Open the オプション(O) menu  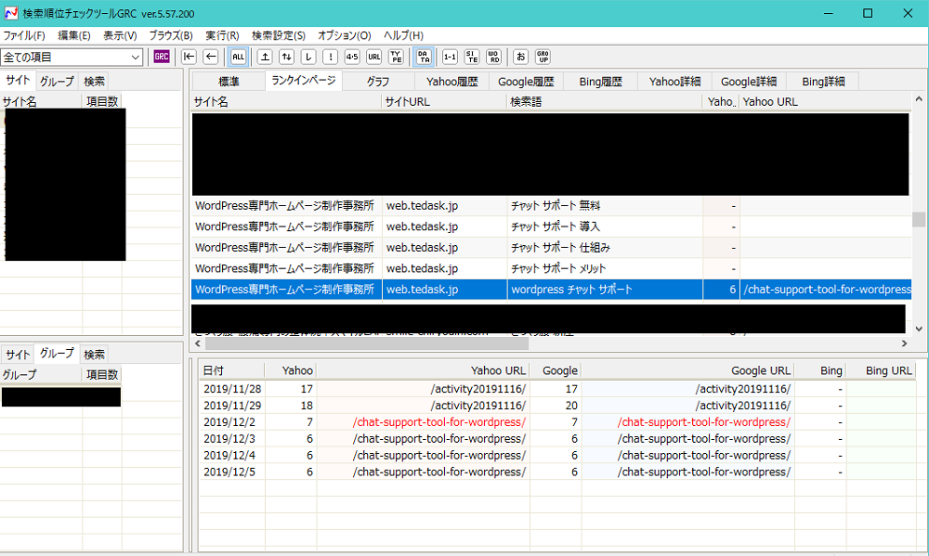pyautogui.click(x=344, y=35)
